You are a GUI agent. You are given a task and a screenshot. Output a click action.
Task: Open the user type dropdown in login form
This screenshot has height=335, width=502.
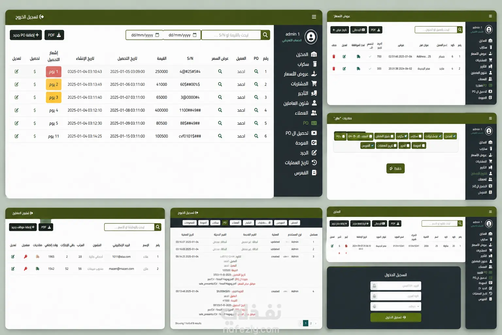(395, 306)
